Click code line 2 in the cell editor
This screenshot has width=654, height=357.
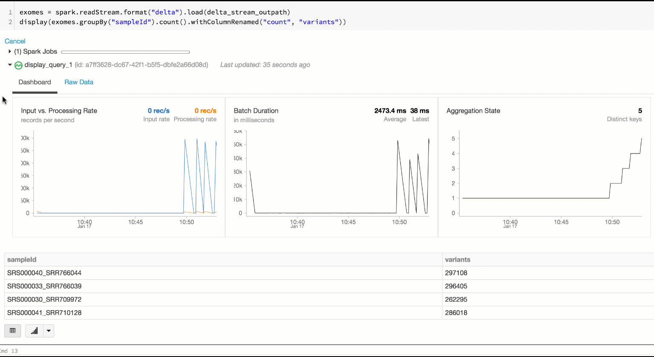point(182,22)
